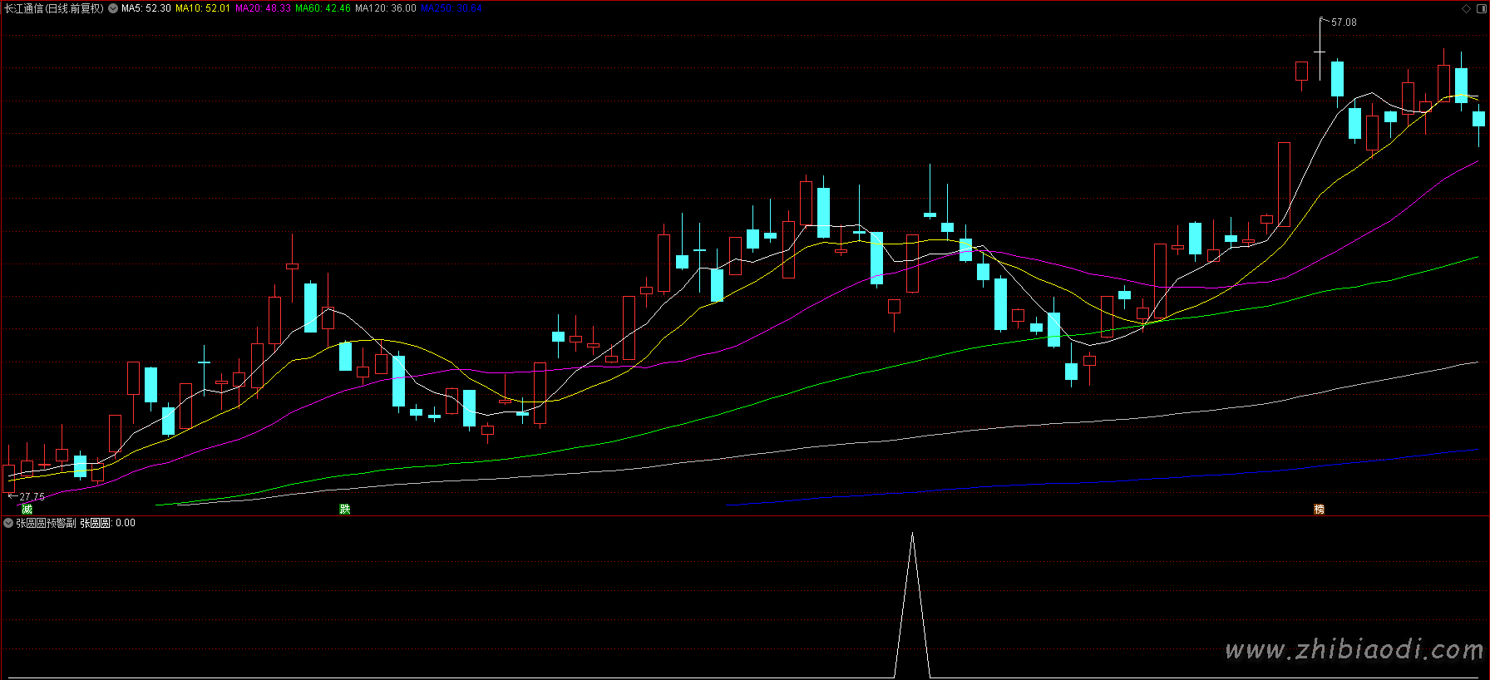1490x680 pixels.
Task: Click the diamond icon at top right
Action: 1466,8
